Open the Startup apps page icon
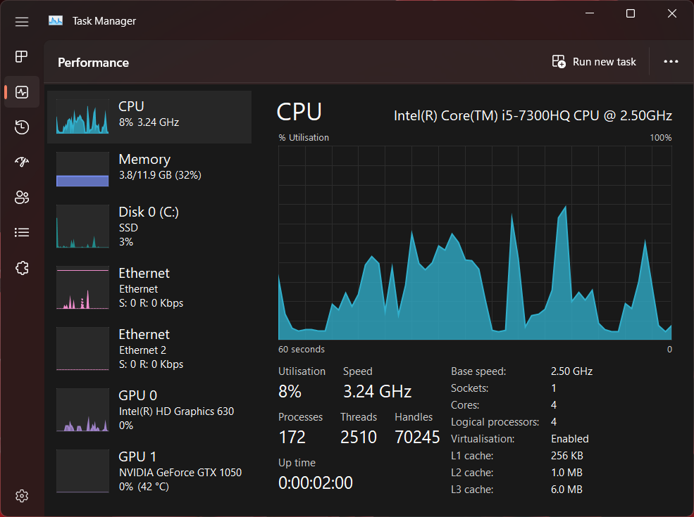This screenshot has height=517, width=694. pos(22,162)
